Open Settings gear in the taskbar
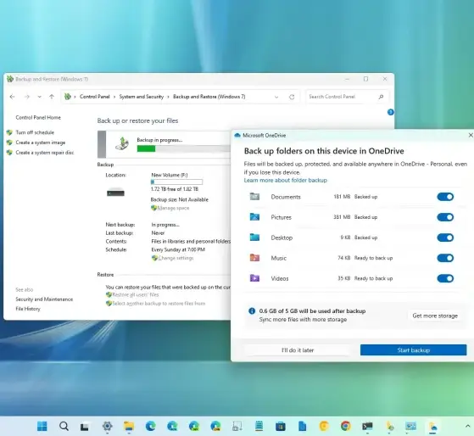The height and width of the screenshot is (436, 474). pos(107,426)
